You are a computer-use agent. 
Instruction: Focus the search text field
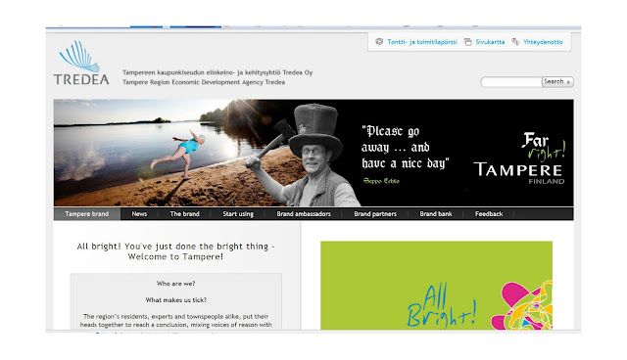pyautogui.click(x=511, y=82)
